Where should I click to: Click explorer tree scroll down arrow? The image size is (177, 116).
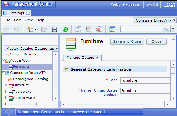55,98
